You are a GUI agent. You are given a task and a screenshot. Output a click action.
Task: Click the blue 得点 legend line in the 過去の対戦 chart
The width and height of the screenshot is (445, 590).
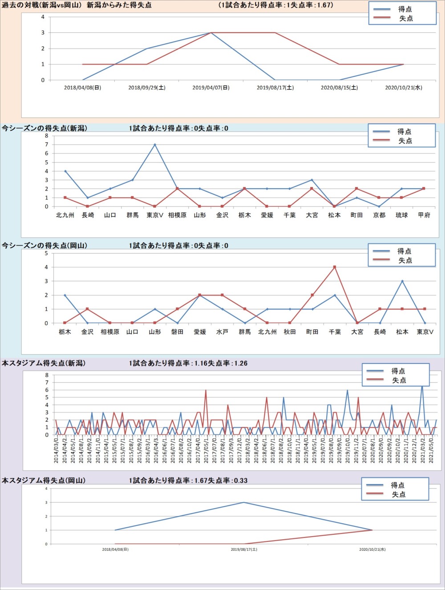click(x=381, y=9)
